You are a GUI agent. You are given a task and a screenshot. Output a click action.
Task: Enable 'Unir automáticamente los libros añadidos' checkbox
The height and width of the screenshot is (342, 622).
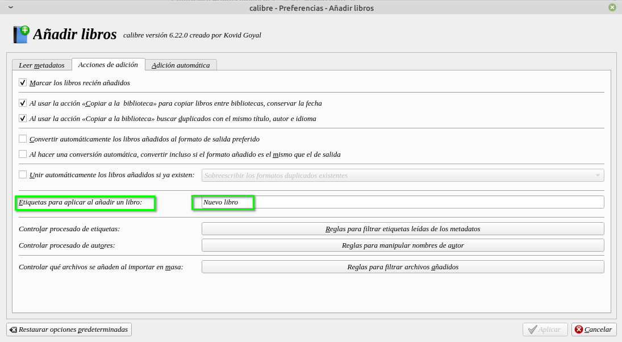click(x=23, y=174)
